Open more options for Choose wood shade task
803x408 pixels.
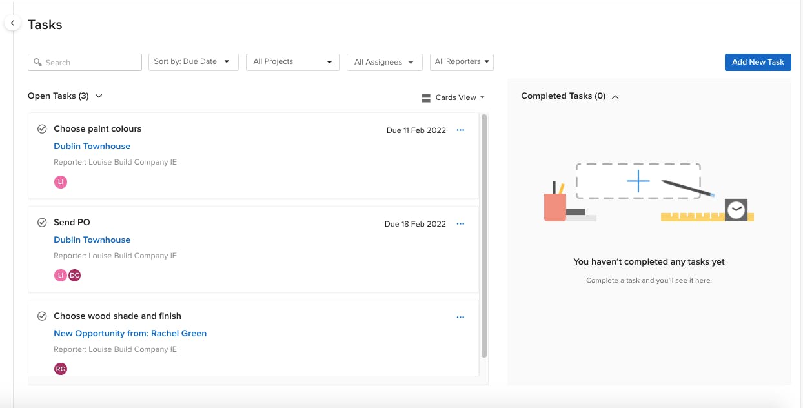click(460, 317)
